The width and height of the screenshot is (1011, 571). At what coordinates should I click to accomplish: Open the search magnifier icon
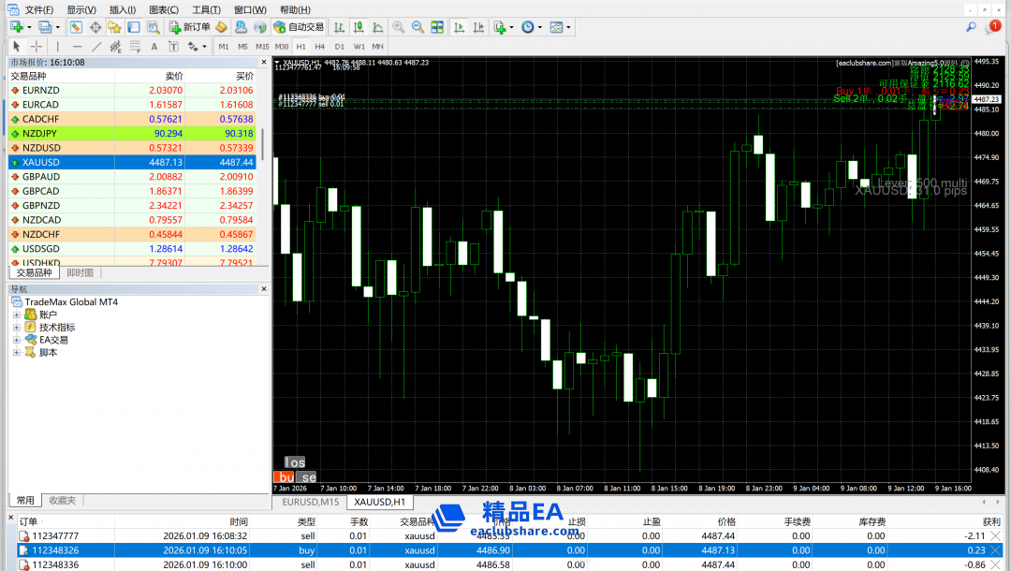(x=971, y=27)
